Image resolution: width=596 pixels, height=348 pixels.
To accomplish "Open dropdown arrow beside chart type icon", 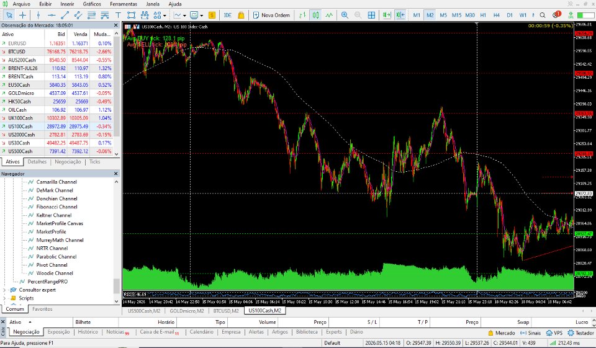I will (184, 16).
